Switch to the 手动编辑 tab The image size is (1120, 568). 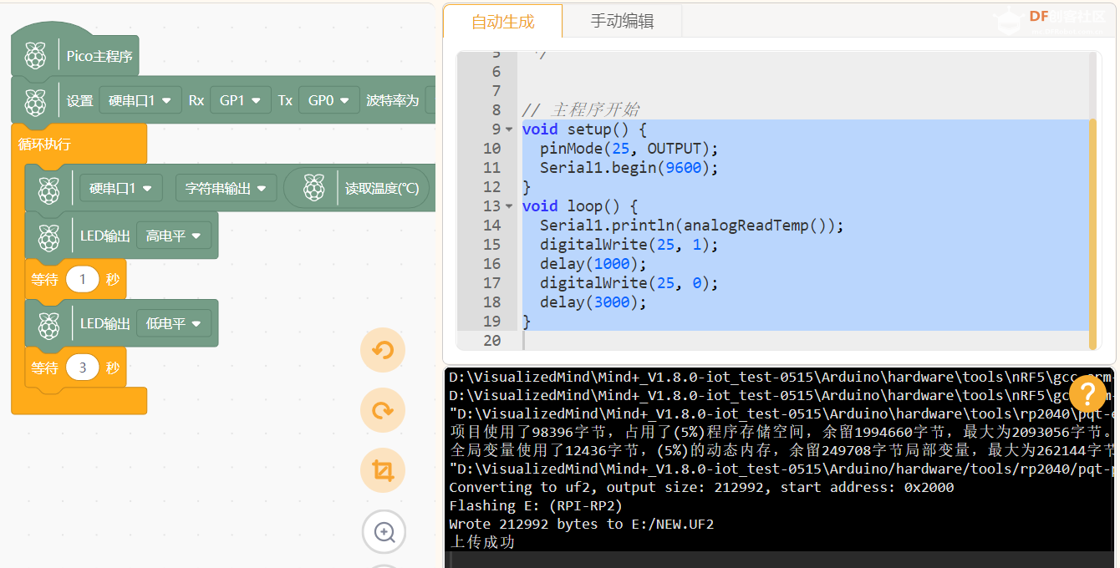coord(623,22)
